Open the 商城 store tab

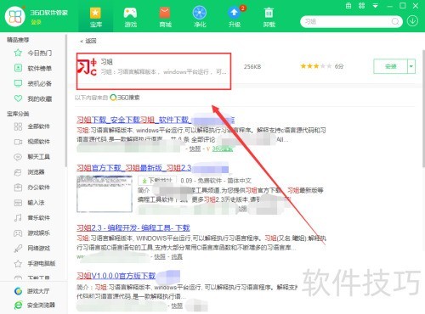(165, 18)
